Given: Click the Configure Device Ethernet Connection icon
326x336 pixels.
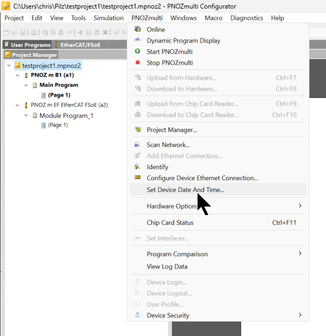Looking at the screenshot, I should (x=138, y=177).
